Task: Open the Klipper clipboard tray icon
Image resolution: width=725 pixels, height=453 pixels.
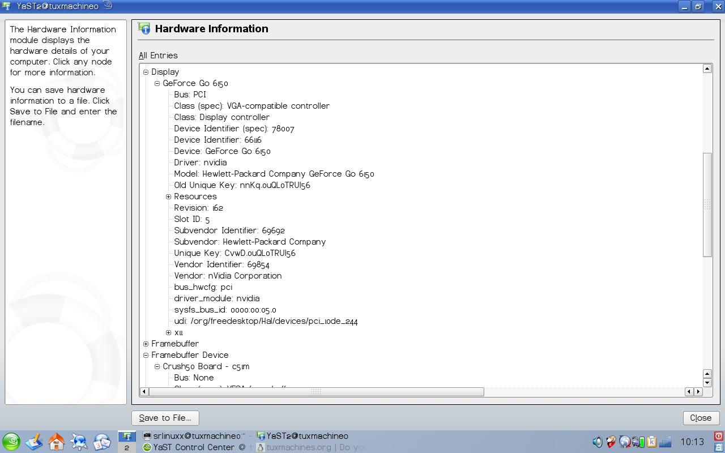Action: [x=651, y=442]
